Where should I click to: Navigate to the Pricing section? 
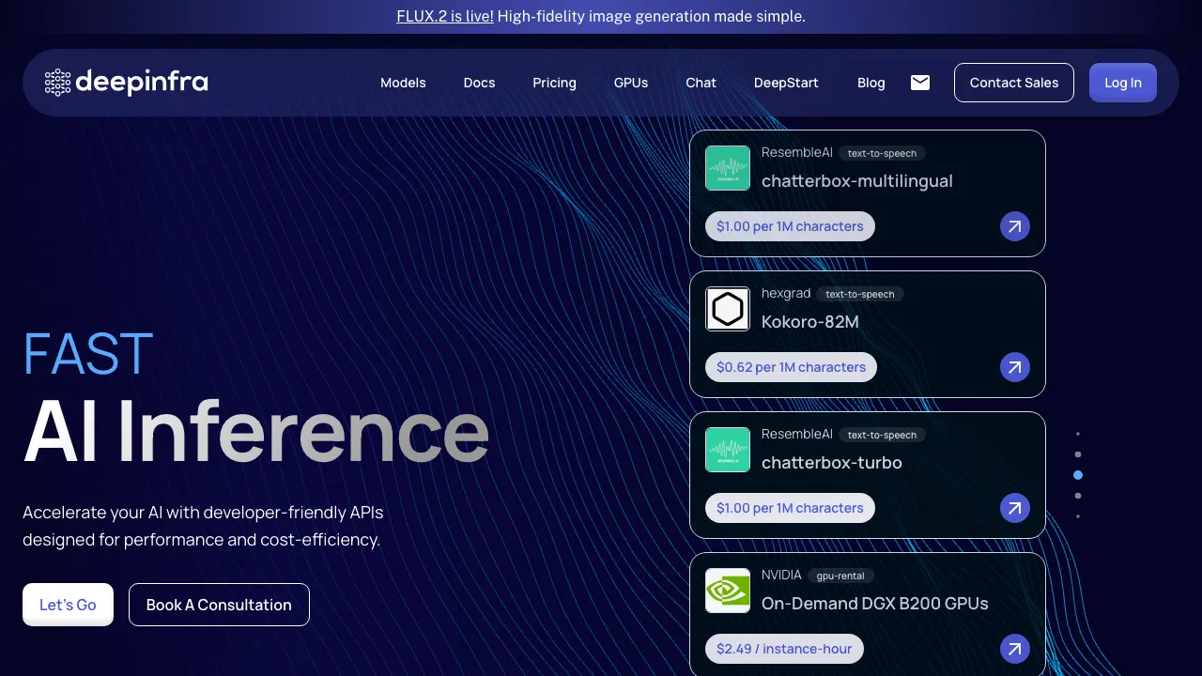[x=554, y=83]
